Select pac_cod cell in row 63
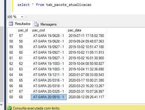The image size is (145, 110). pyautogui.click(x=49, y=69)
